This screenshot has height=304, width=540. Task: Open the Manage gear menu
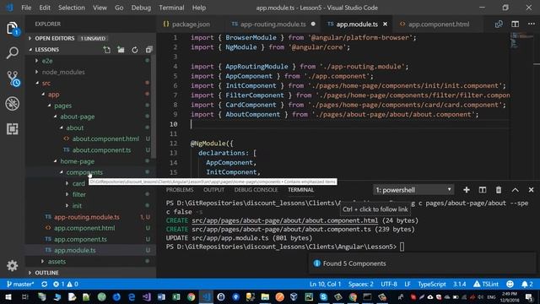(13, 265)
